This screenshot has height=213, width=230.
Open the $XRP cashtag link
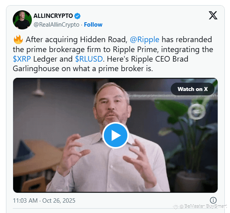coord(22,59)
